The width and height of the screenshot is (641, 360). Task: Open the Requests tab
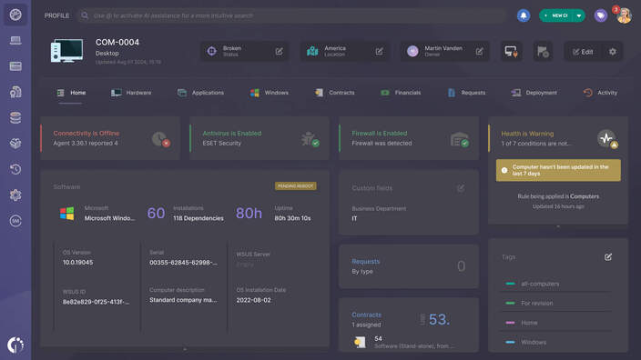[x=466, y=93]
